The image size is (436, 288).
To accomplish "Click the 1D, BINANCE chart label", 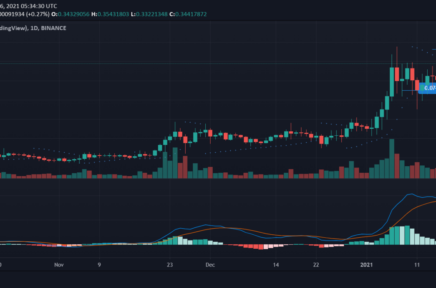I will point(48,28).
